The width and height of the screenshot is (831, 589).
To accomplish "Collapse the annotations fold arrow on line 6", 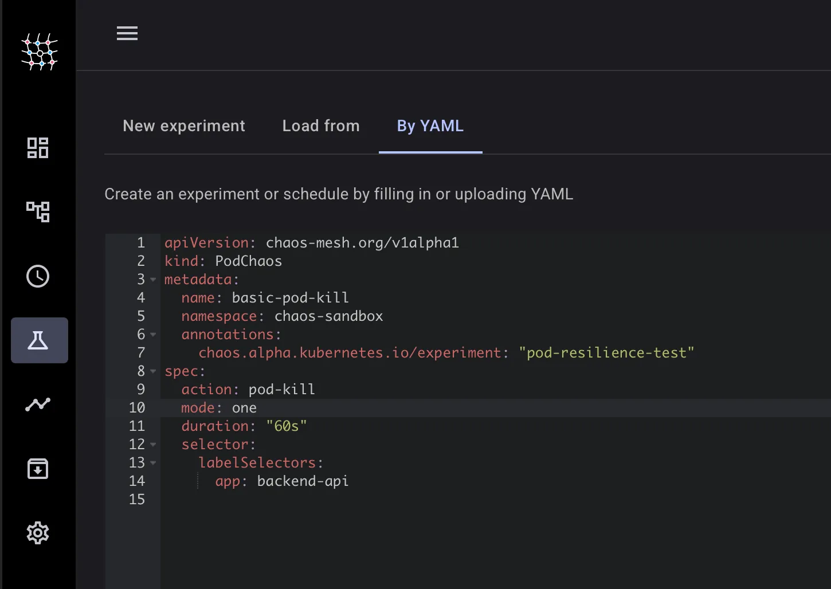I will [x=153, y=335].
